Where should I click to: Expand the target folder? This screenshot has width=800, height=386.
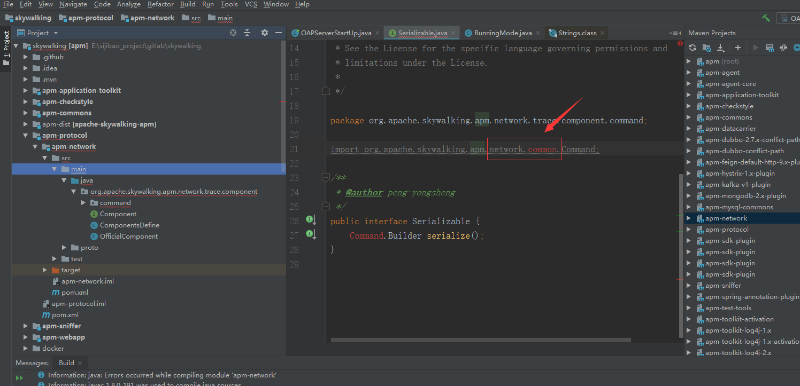coord(44,270)
